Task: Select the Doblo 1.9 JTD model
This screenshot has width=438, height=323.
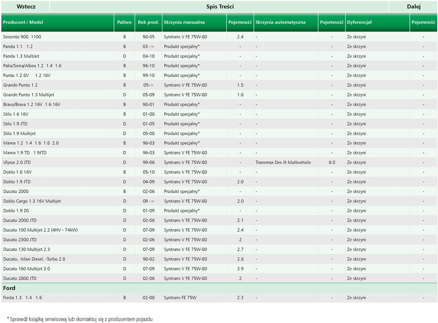Action: pos(17,182)
